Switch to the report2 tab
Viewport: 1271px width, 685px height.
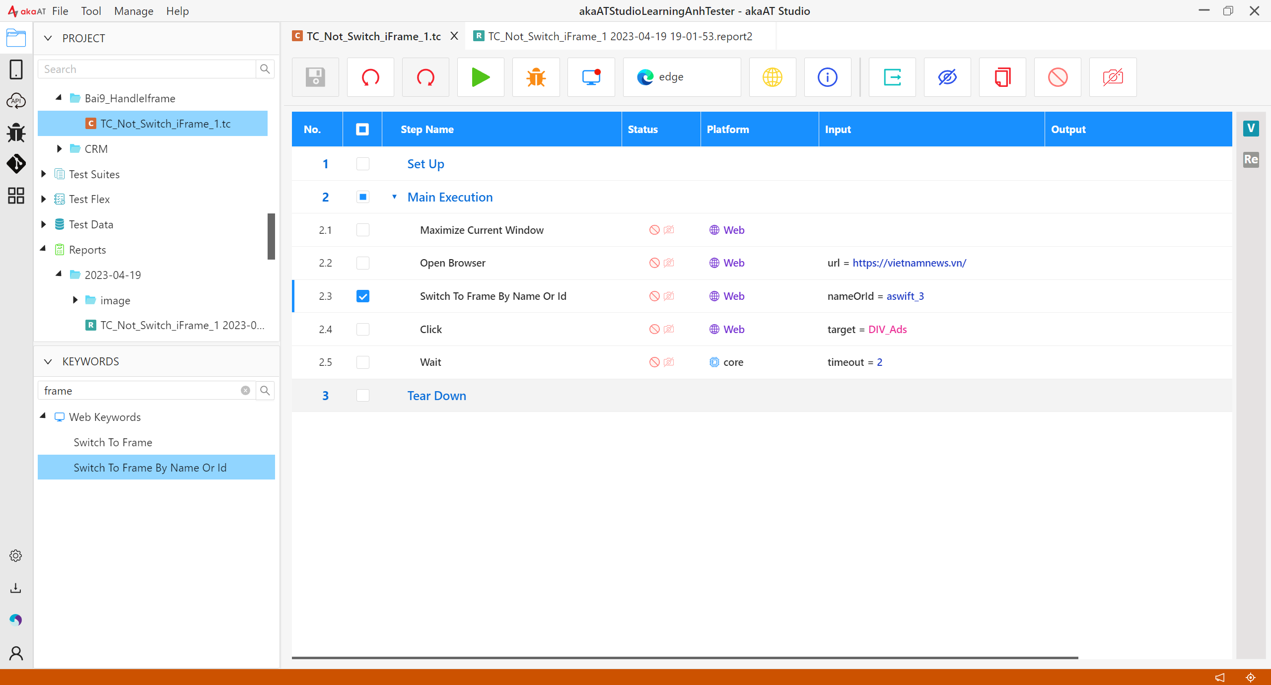[620, 36]
